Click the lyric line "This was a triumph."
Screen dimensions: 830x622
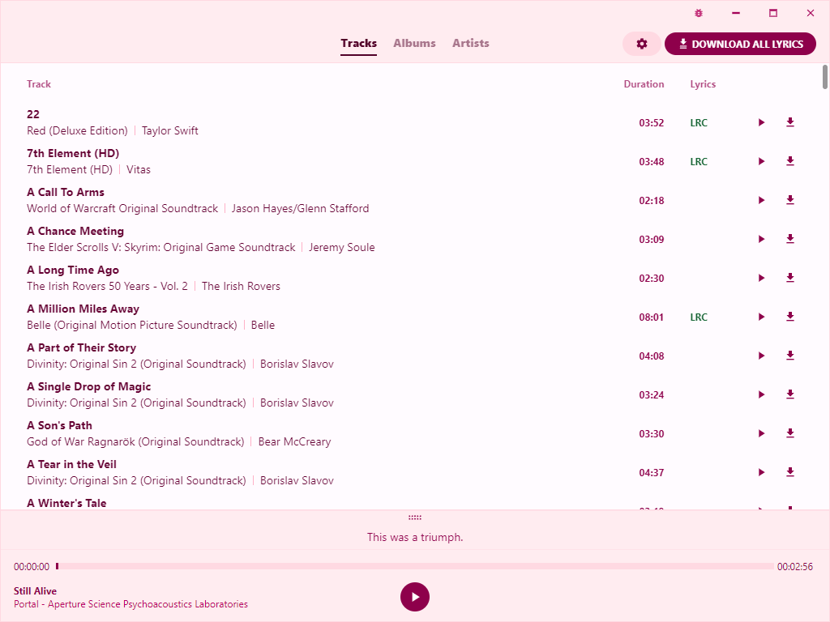pos(415,538)
